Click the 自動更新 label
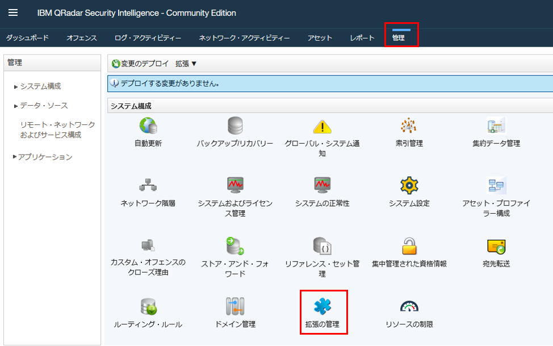Viewport: 553px width, 346px height. 148,143
